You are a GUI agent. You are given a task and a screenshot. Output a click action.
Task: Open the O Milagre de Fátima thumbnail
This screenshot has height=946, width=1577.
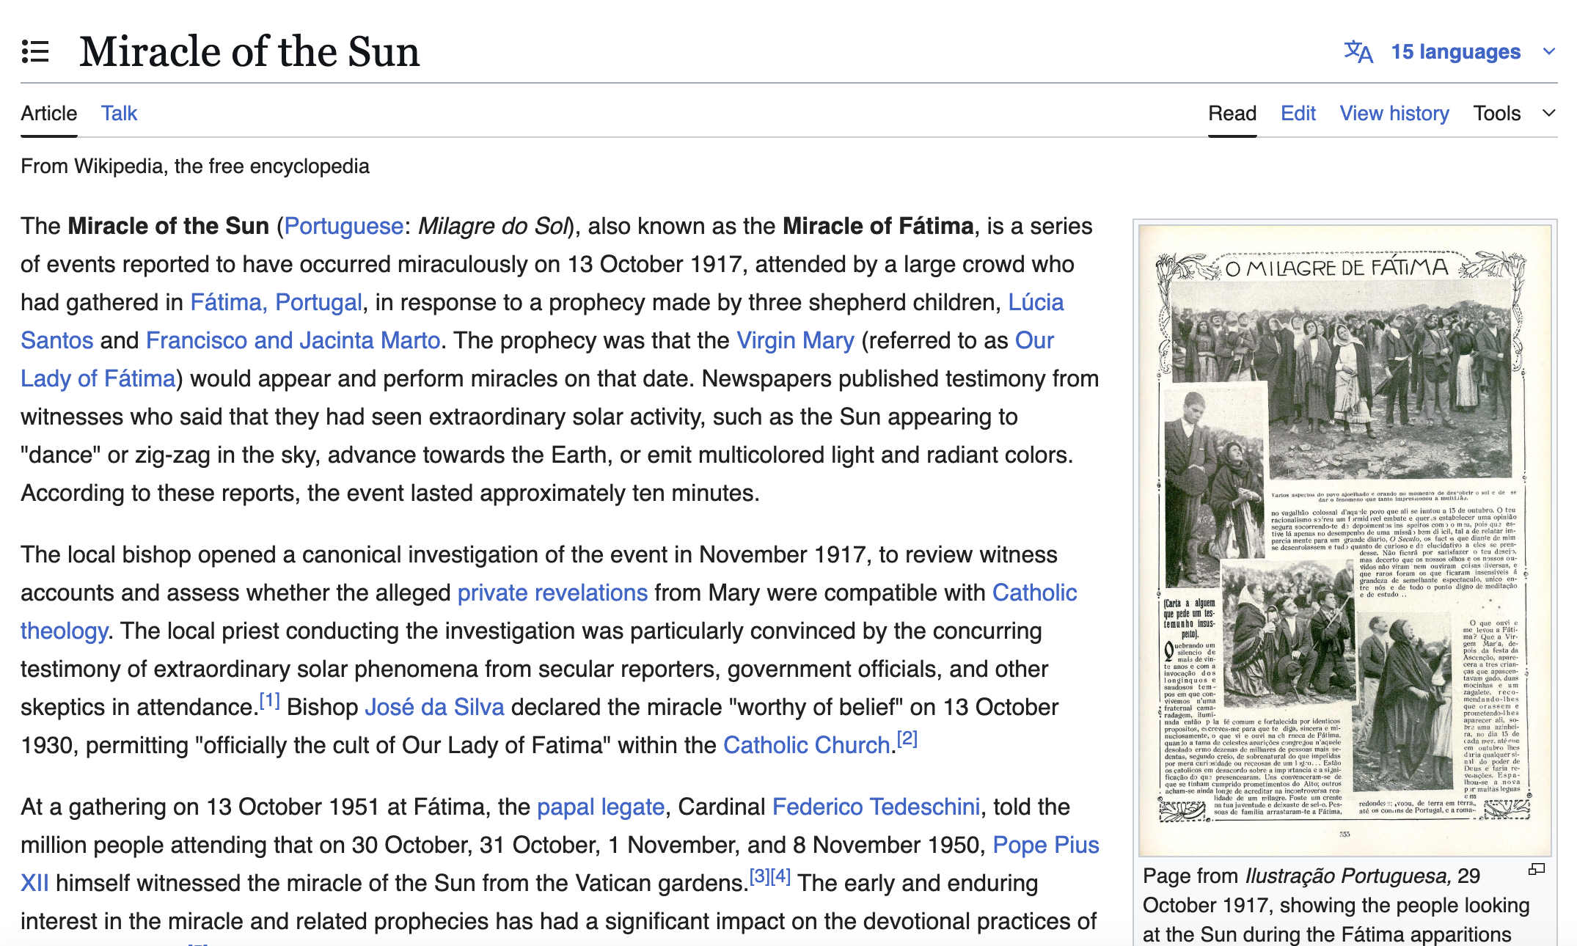(x=1344, y=540)
